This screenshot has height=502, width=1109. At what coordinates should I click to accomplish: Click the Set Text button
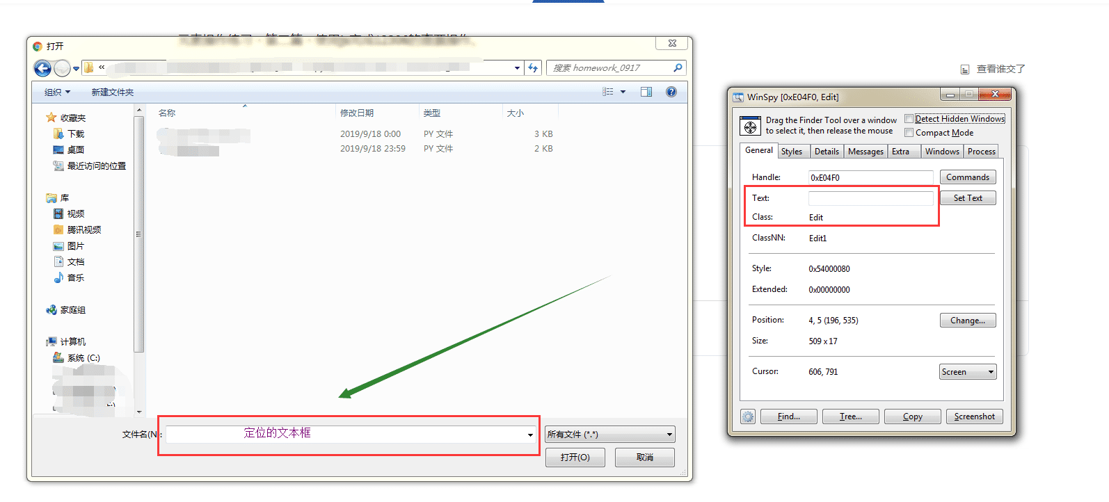(968, 198)
